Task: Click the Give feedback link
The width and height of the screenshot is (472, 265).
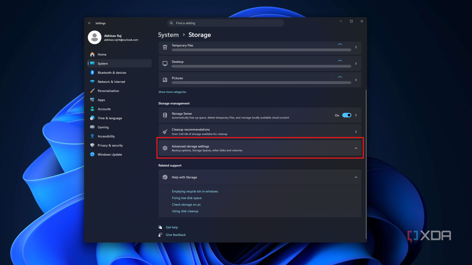Action: tap(176, 235)
